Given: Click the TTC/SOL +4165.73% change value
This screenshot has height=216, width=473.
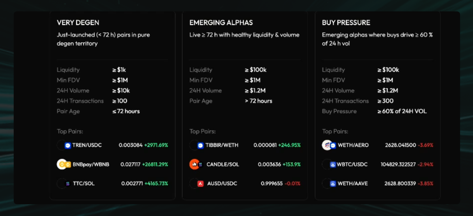Looking at the screenshot, I should pyautogui.click(x=156, y=183).
